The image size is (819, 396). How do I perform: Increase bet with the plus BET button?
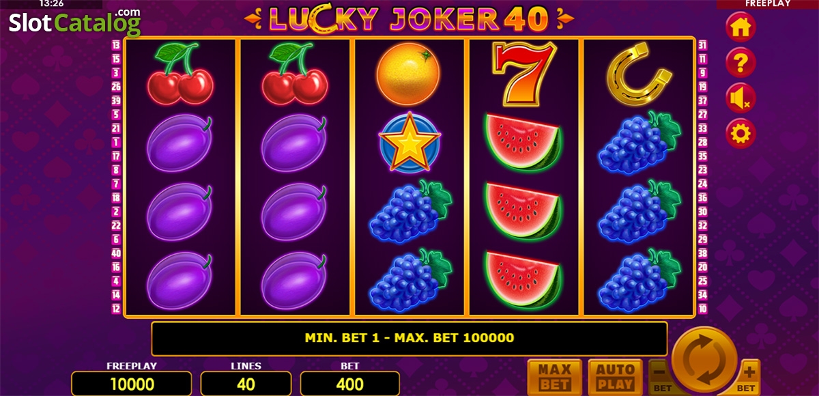[749, 377]
